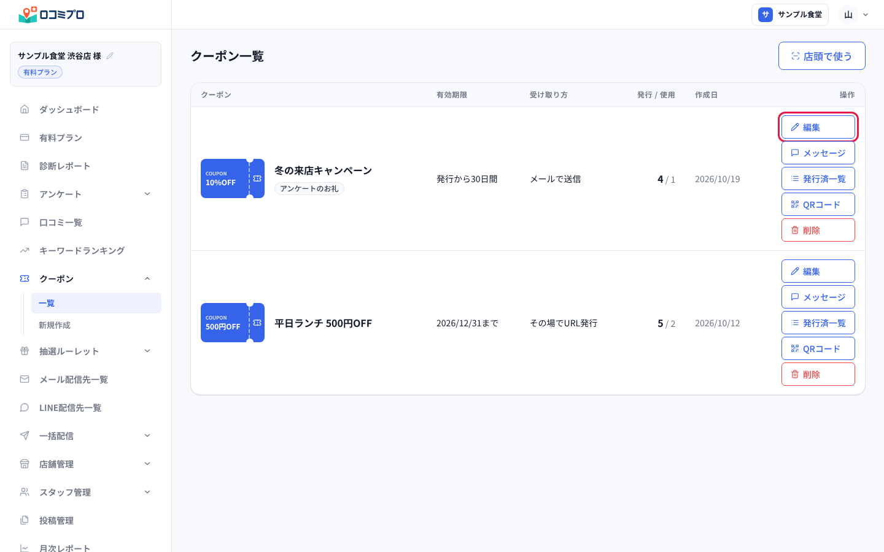
Task: Expand the 店舗管理 menu
Action: [x=147, y=464]
